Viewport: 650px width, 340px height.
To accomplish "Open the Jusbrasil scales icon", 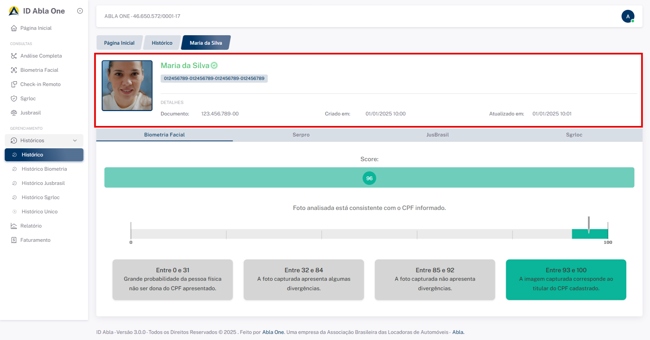I will 14,113.
